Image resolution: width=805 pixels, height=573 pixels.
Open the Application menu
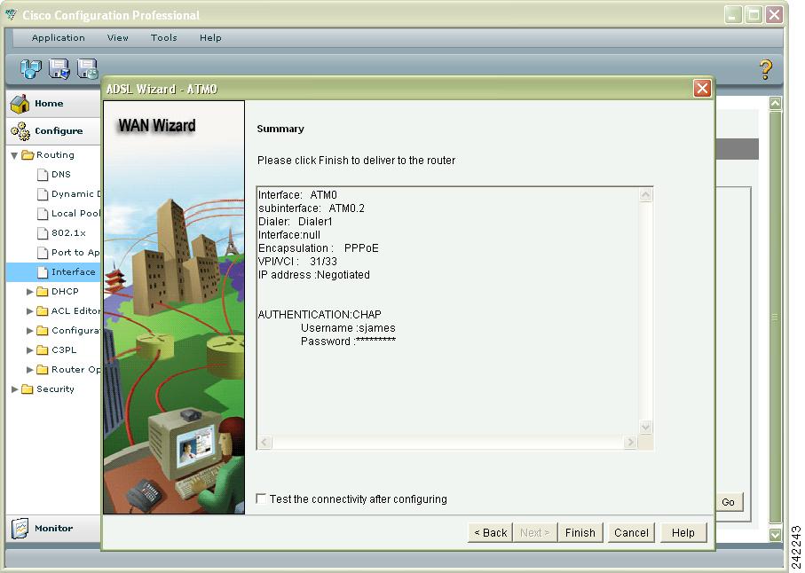tap(58, 37)
